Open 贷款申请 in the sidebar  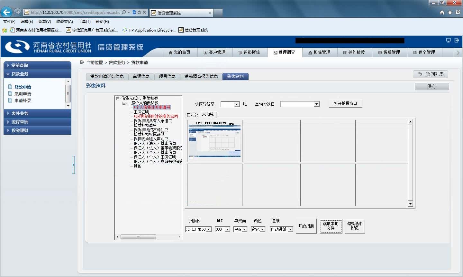(23, 87)
